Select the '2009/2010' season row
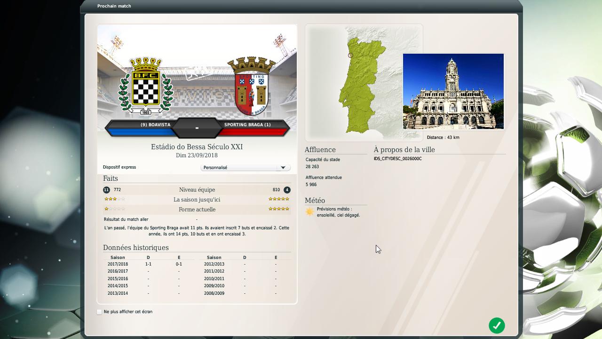 pyautogui.click(x=245, y=286)
